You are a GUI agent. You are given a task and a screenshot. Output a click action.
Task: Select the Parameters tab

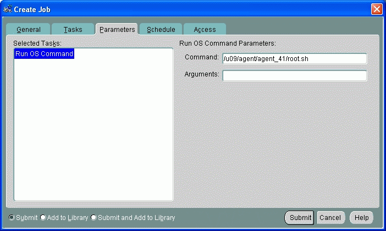[x=117, y=30]
